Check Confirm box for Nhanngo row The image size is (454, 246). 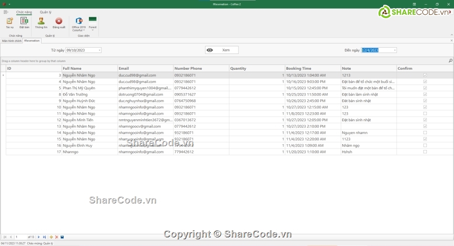tap(425, 152)
